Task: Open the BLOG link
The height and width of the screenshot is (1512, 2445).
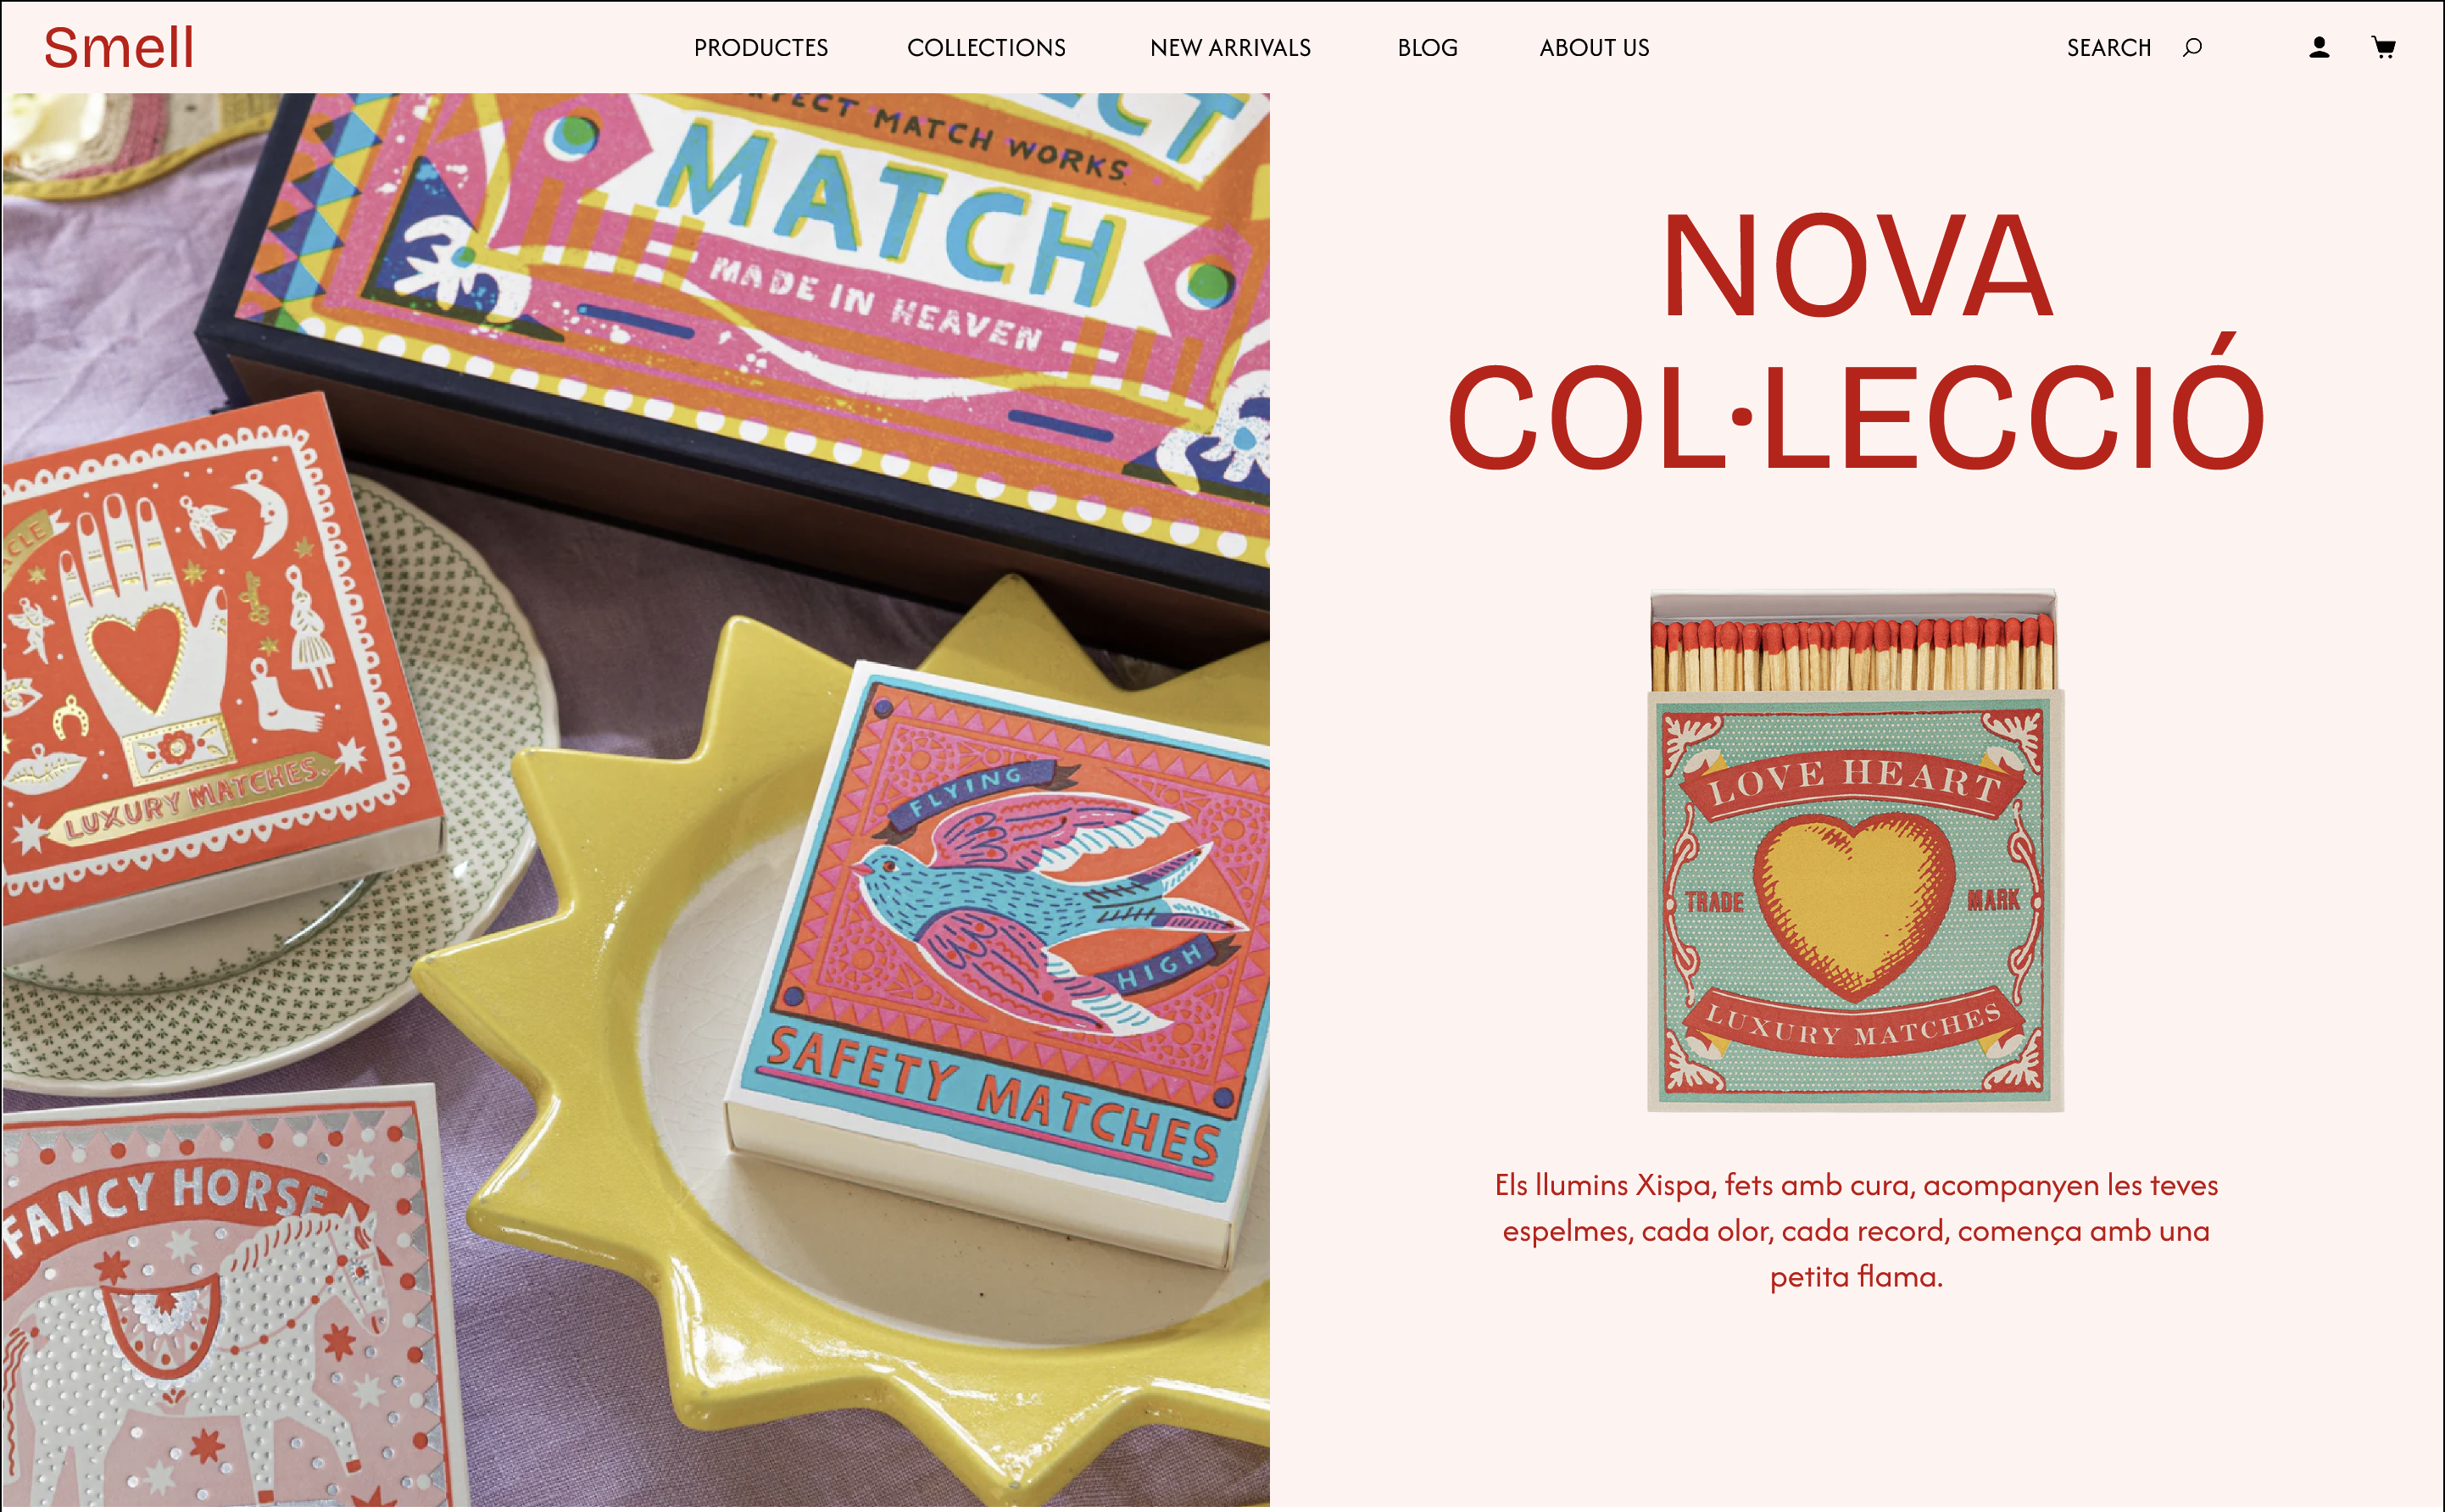Action: [1427, 48]
